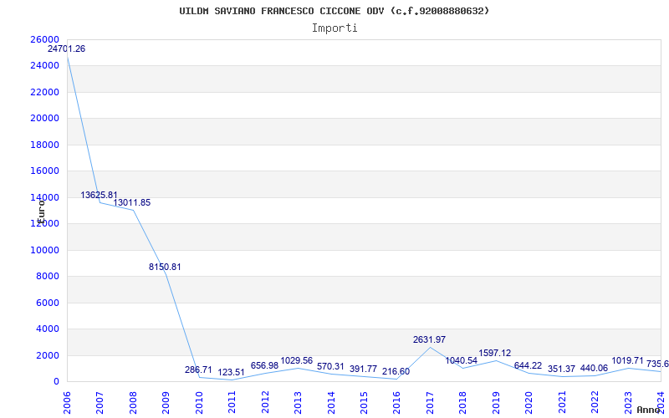This screenshot has height=418, width=669.
Task: Click the 18000 y-axis tick label
Action: pyautogui.click(x=44, y=145)
